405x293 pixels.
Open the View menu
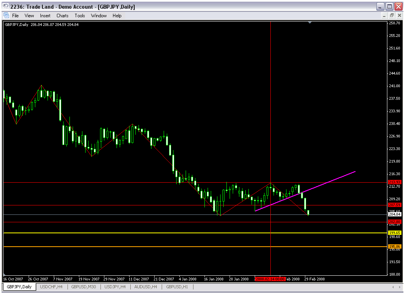(29, 16)
